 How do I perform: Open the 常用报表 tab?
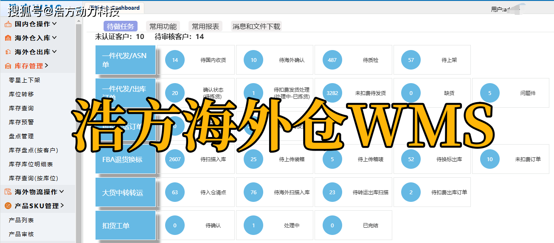(x=205, y=26)
